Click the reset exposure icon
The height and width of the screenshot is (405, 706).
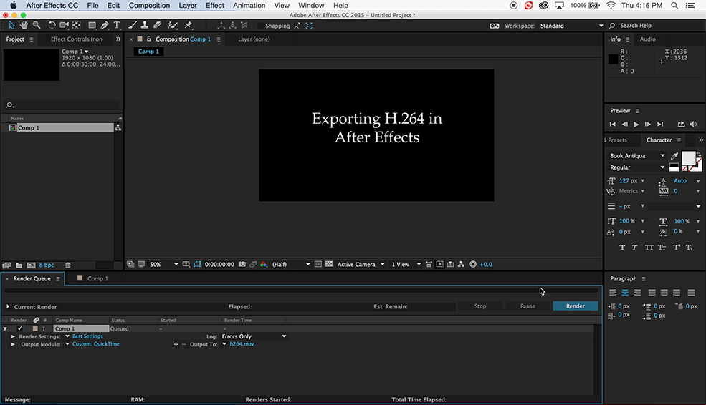pyautogui.click(x=473, y=264)
